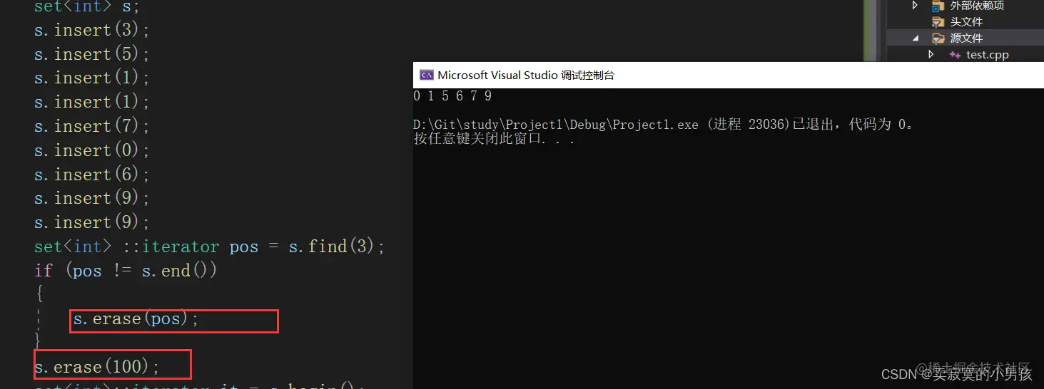Image resolution: width=1044 pixels, height=389 pixels.
Task: Click the s.erase(pos); code line
Action: point(136,319)
